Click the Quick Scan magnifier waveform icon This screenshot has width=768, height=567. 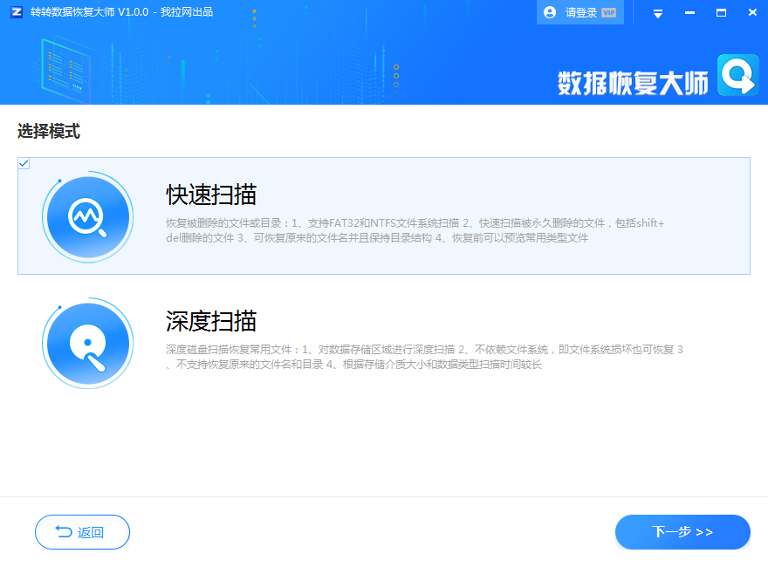[88, 216]
